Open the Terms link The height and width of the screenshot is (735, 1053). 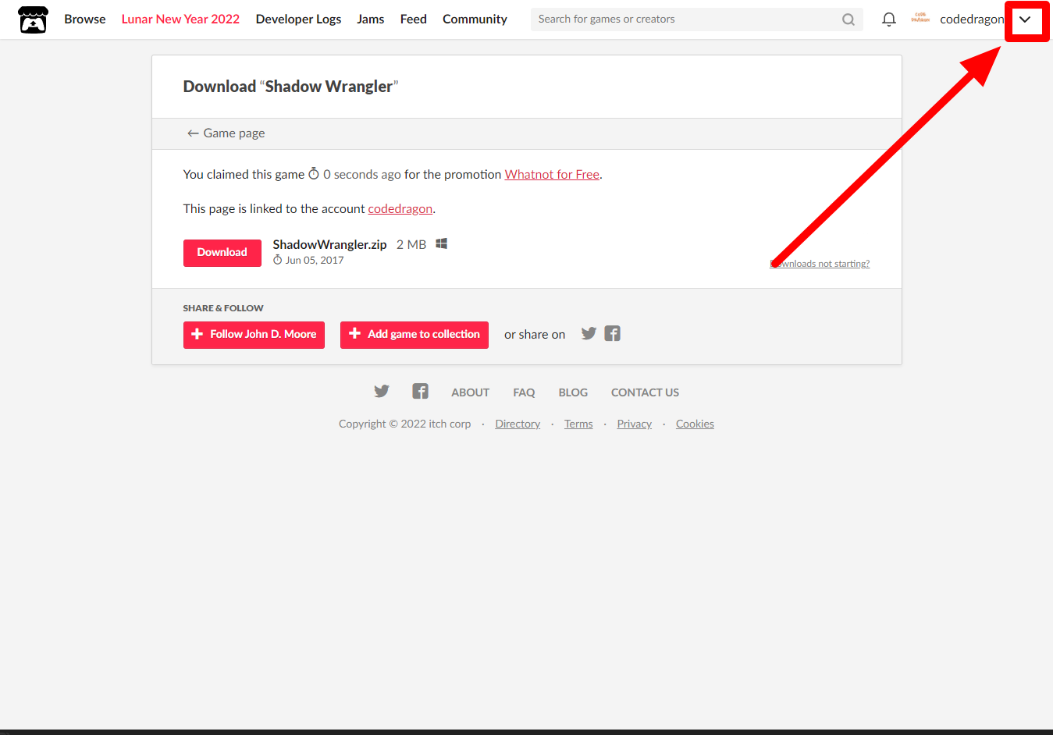coord(578,424)
